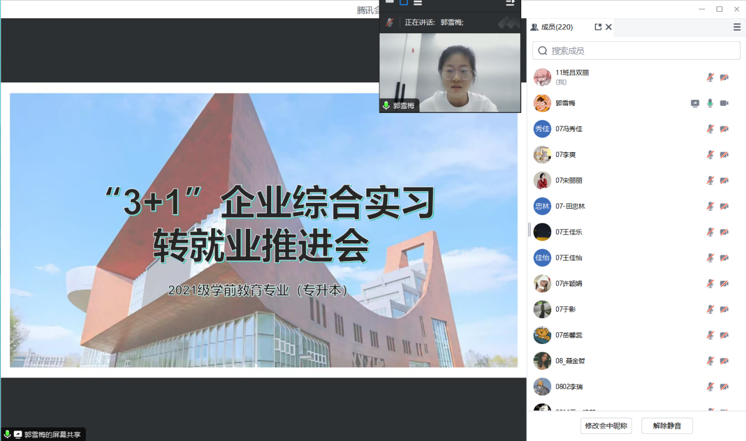Select the 成员(220) tab

pyautogui.click(x=552, y=27)
